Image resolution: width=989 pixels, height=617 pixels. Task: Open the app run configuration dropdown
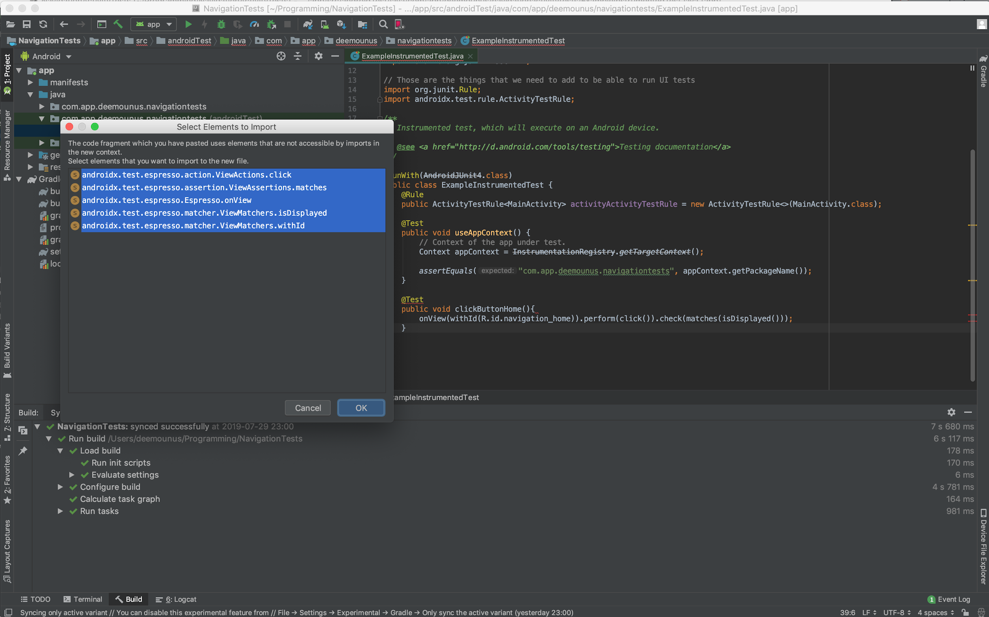pyautogui.click(x=154, y=25)
